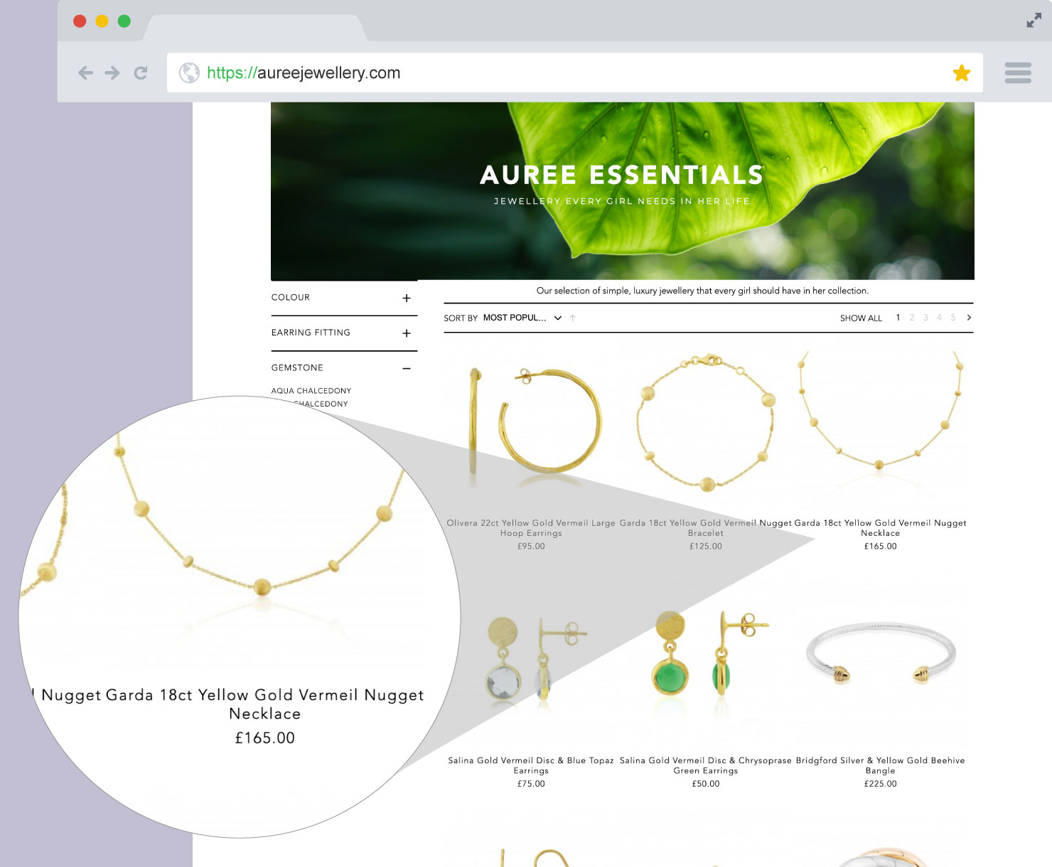Image resolution: width=1052 pixels, height=867 pixels.
Task: Click the red close window button
Action: pyautogui.click(x=80, y=21)
